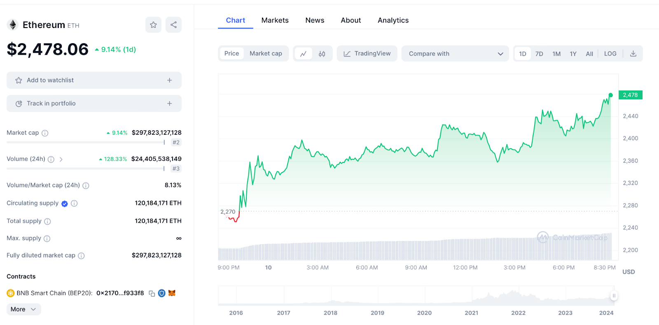Click the Ethereum logo icon
This screenshot has width=659, height=325.
pyautogui.click(x=13, y=25)
